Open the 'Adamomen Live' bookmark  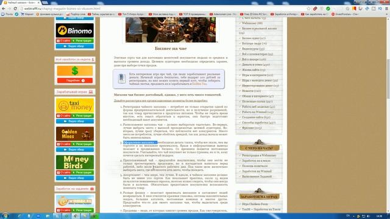(x=223, y=14)
